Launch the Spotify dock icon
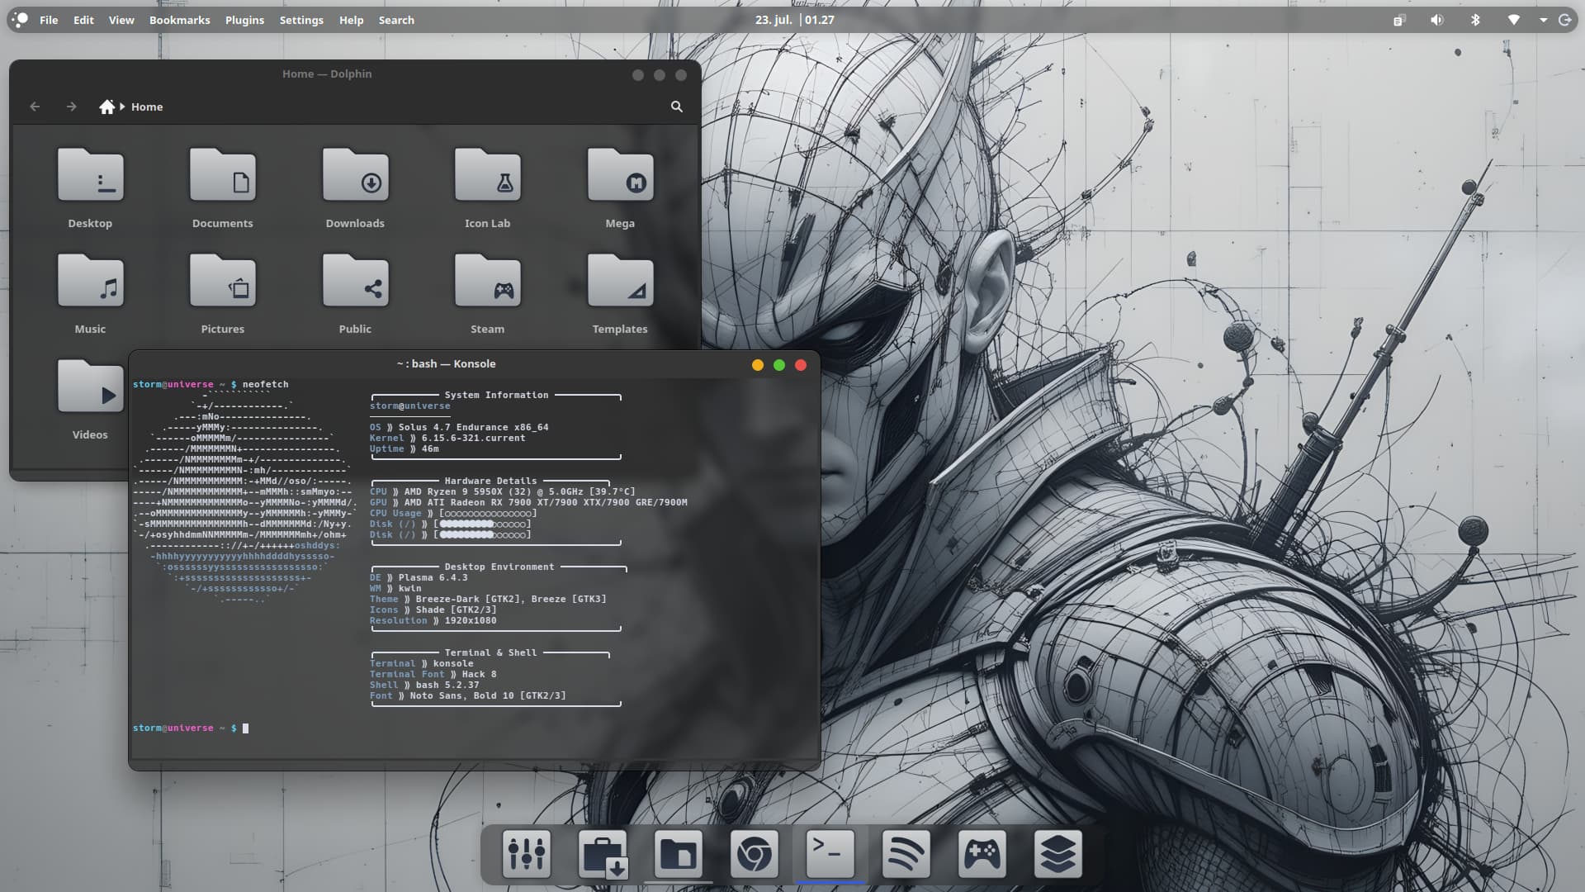The image size is (1585, 892). (x=906, y=853)
